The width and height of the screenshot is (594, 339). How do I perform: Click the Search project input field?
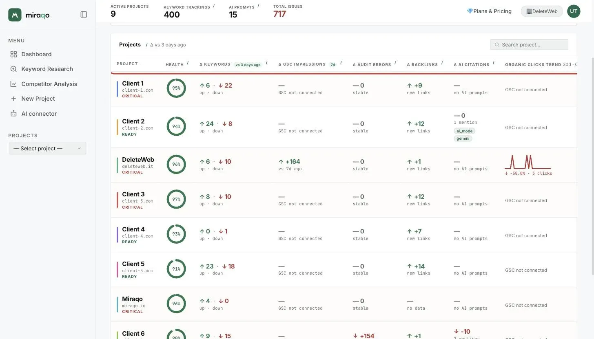(x=529, y=45)
